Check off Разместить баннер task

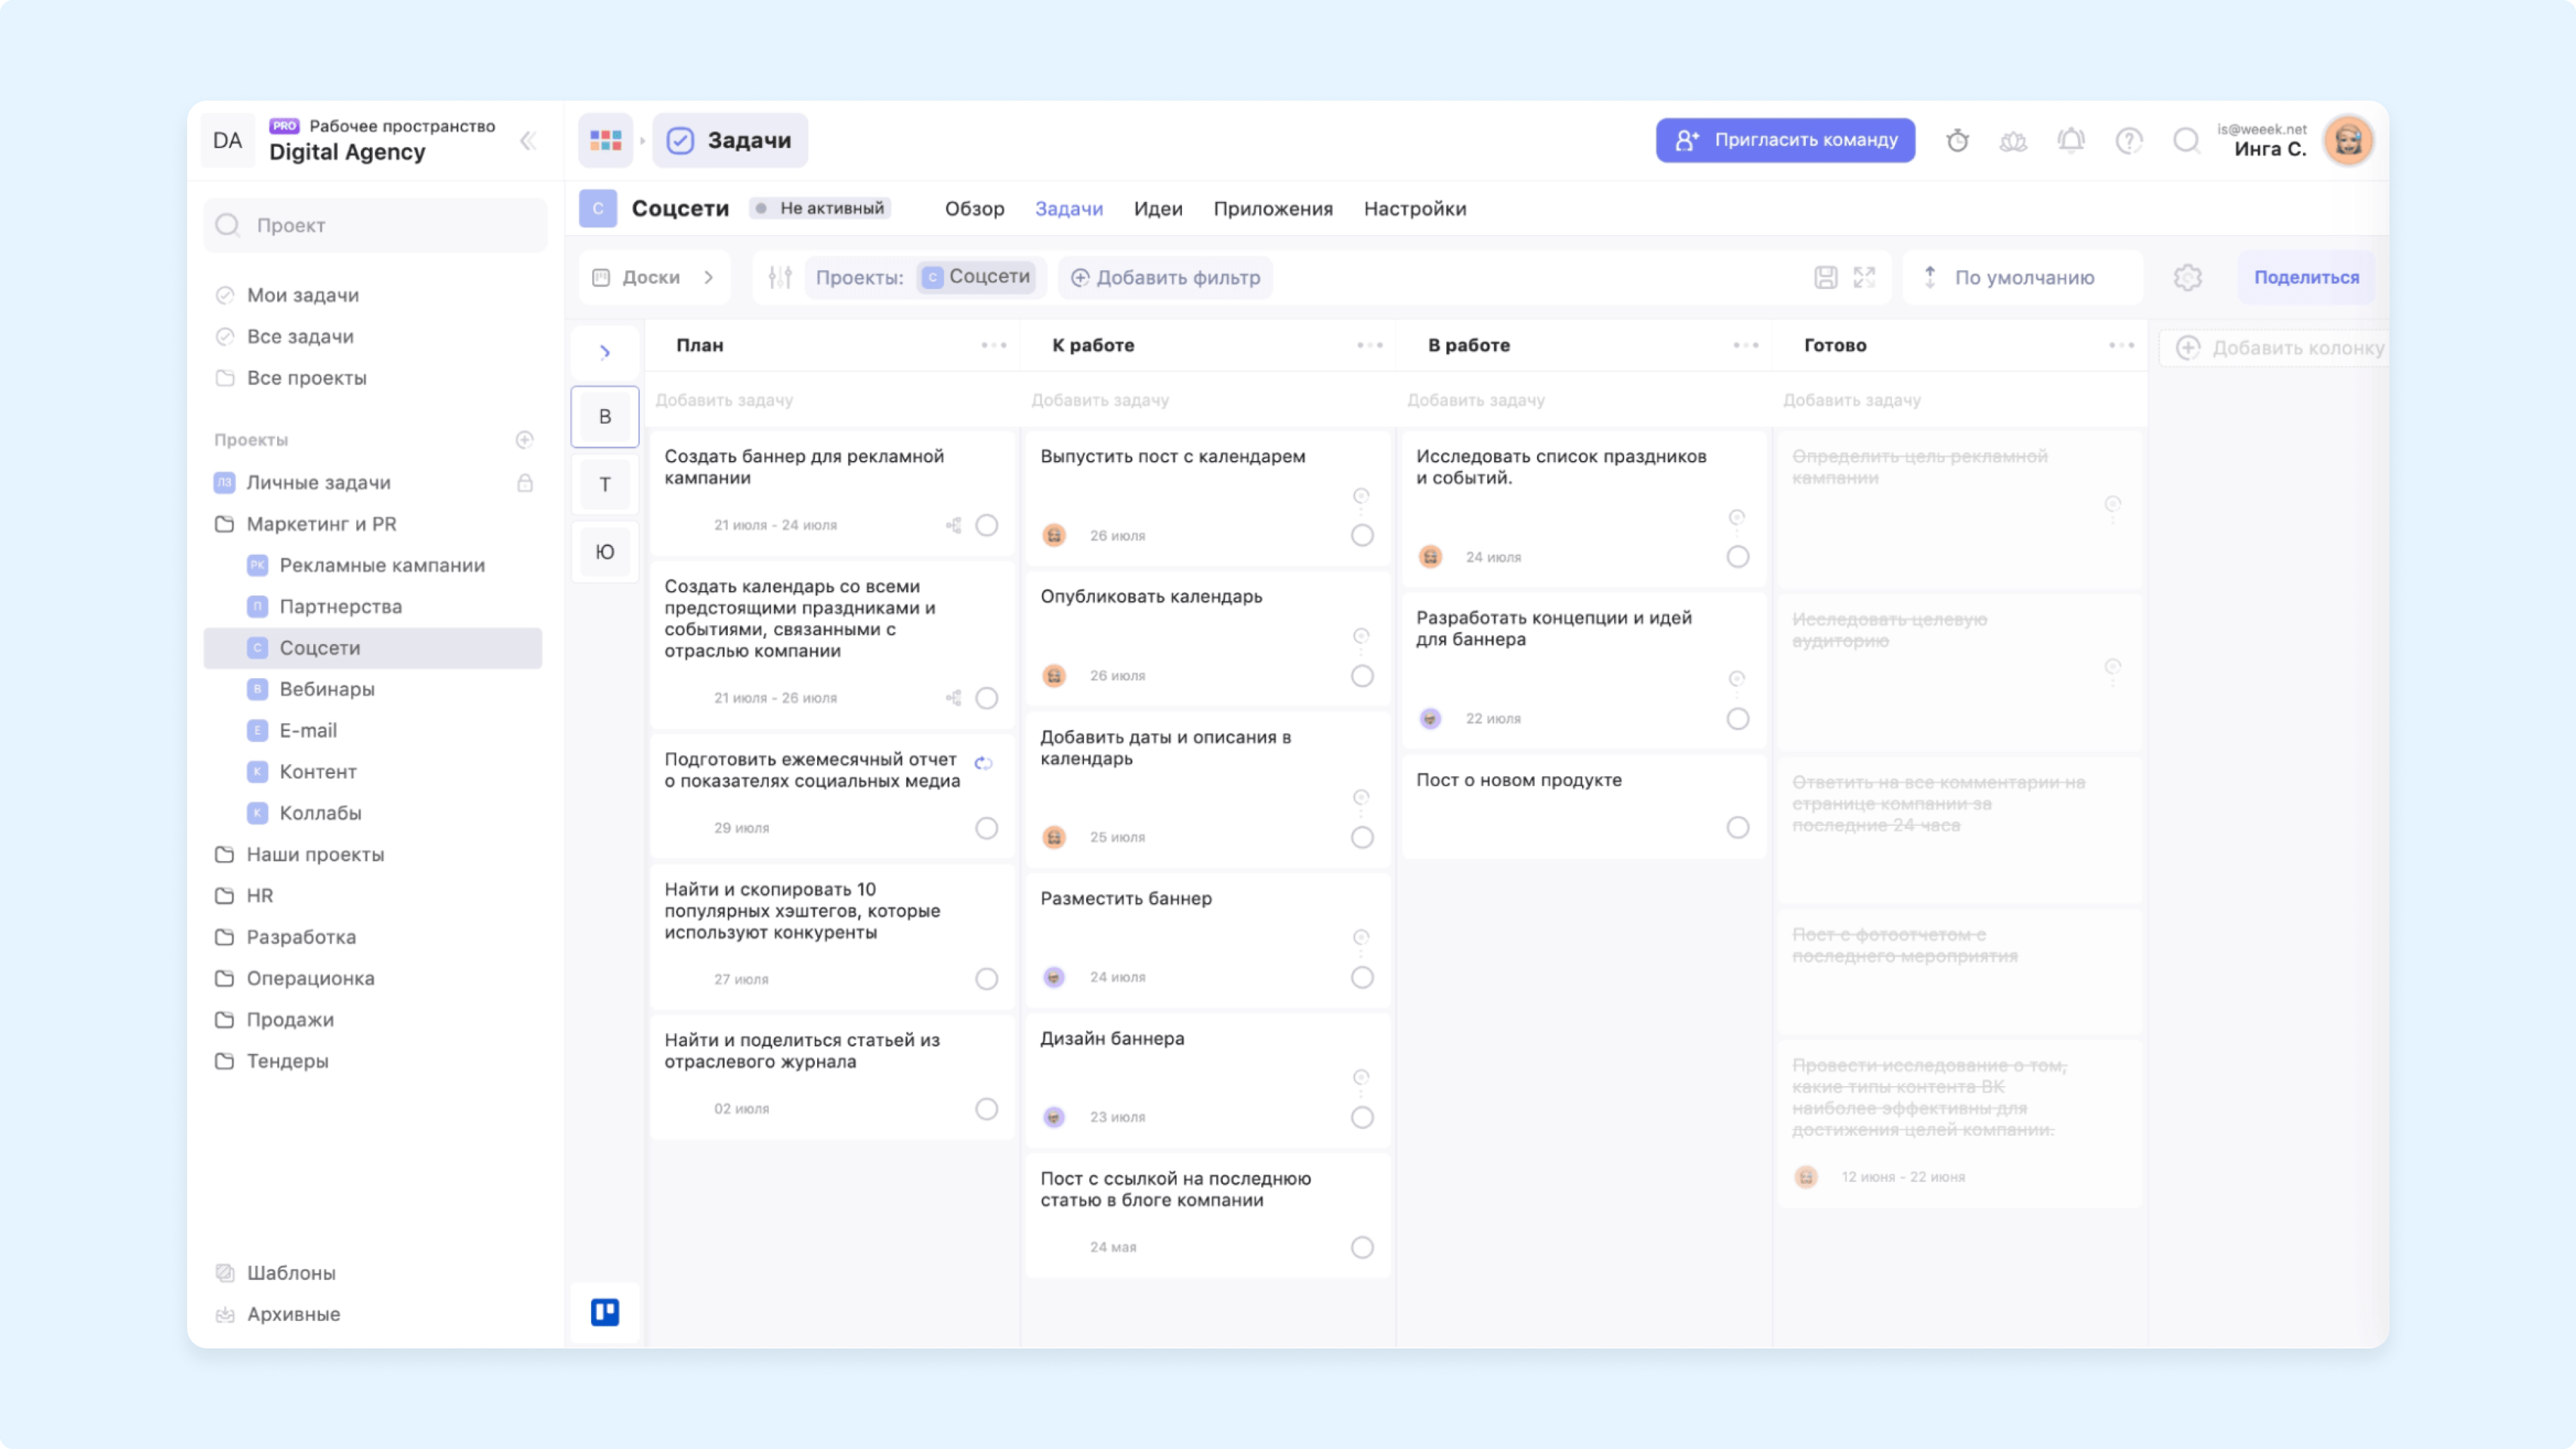(x=1362, y=977)
